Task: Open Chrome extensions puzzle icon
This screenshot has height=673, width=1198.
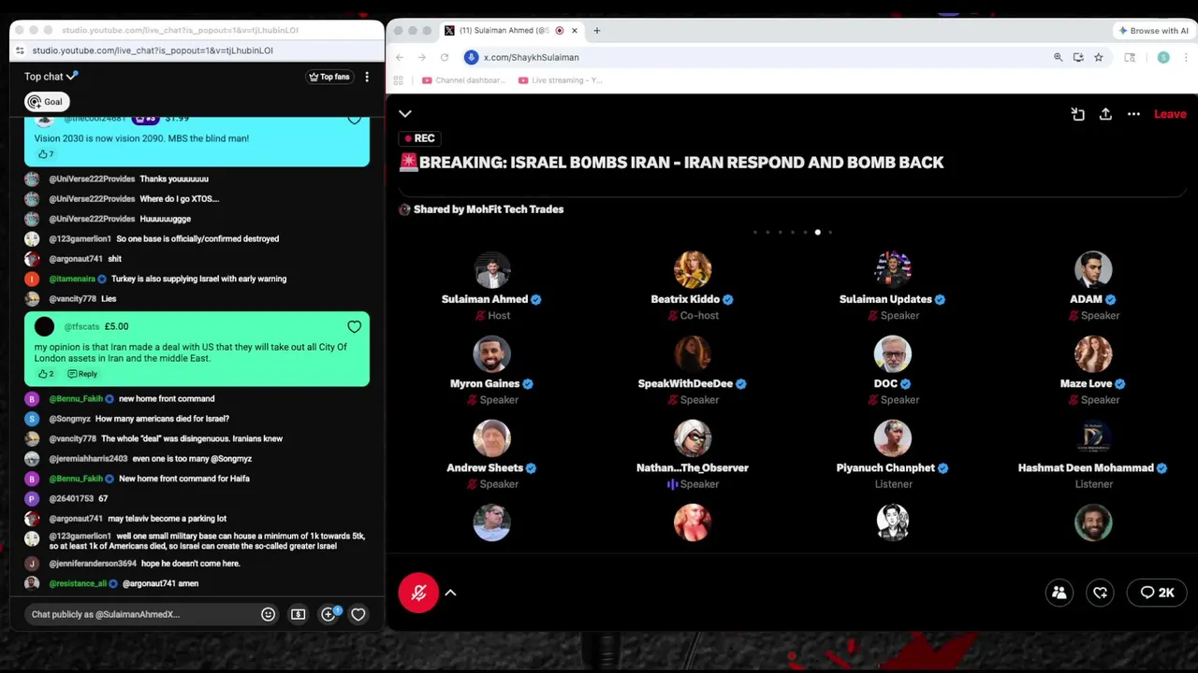Action: (1130, 57)
